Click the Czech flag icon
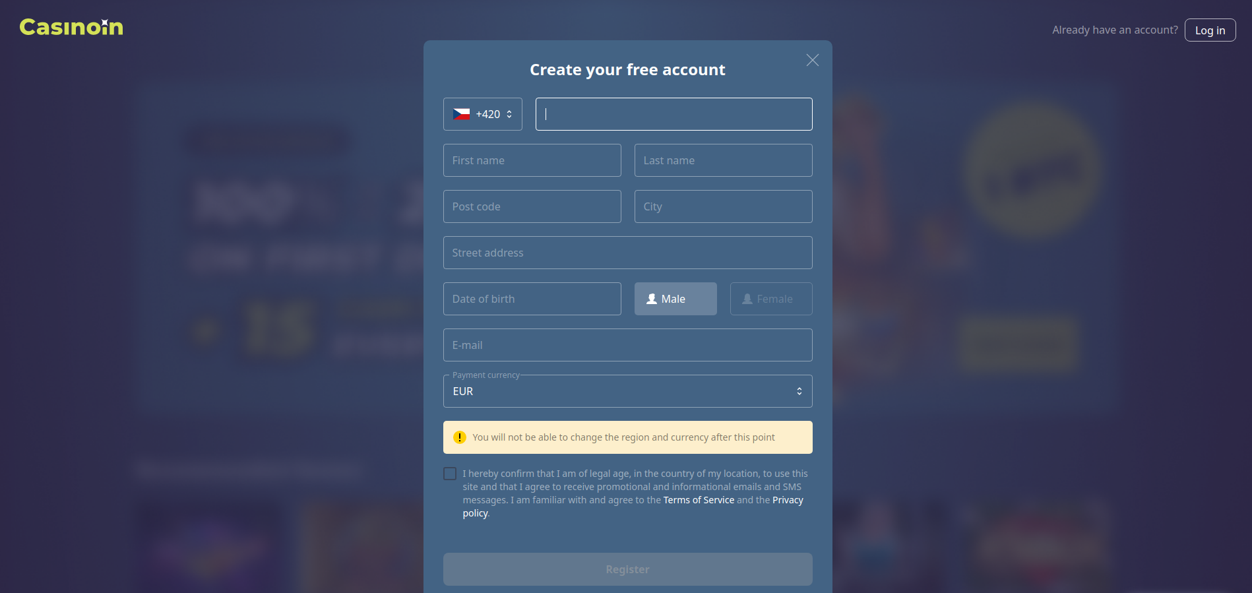Viewport: 1252px width, 593px height. (462, 114)
